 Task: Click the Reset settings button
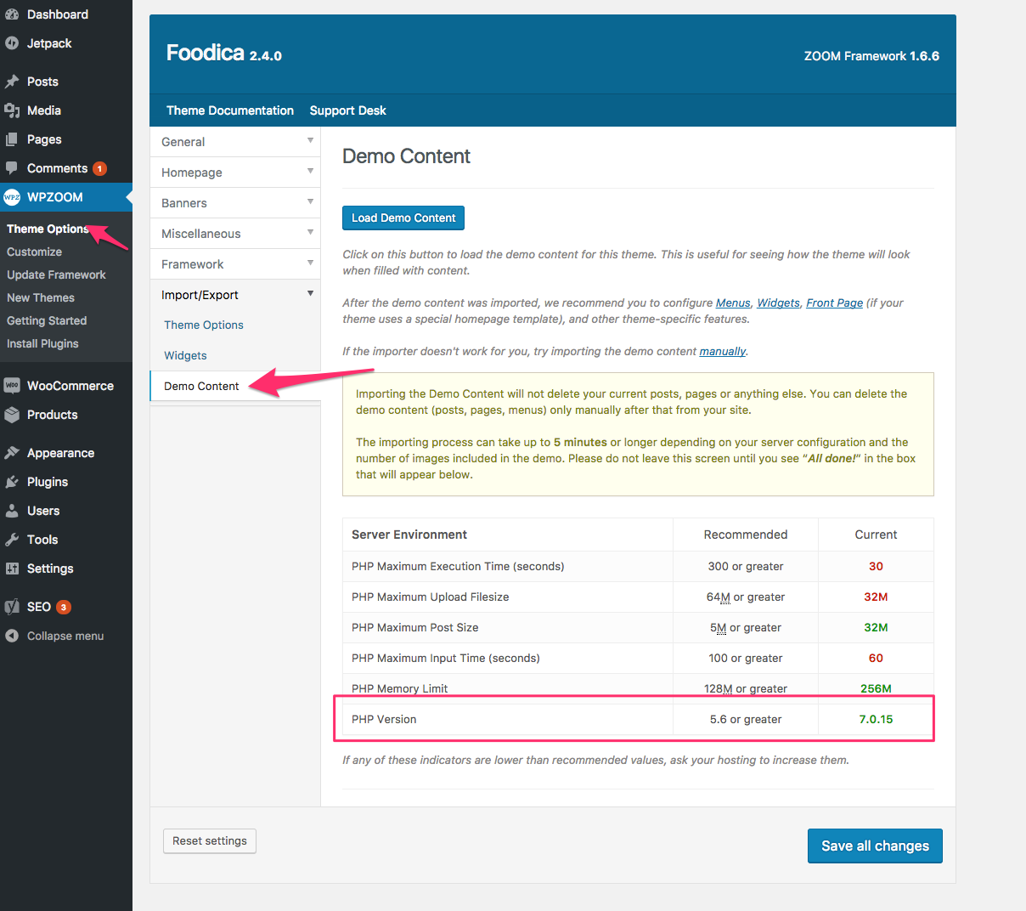coord(210,840)
